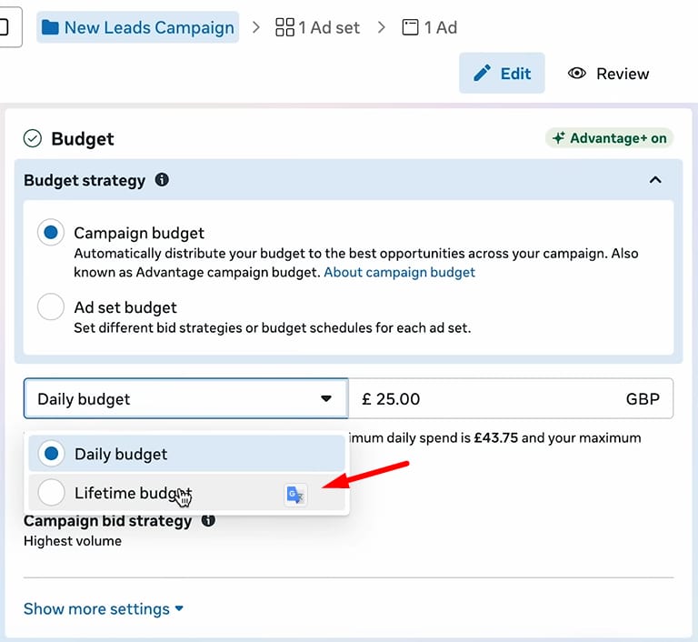
Task: Click the Advantage+ on badge
Action: click(x=609, y=138)
